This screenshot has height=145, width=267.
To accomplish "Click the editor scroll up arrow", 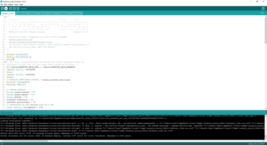I will pyautogui.click(x=266, y=16).
